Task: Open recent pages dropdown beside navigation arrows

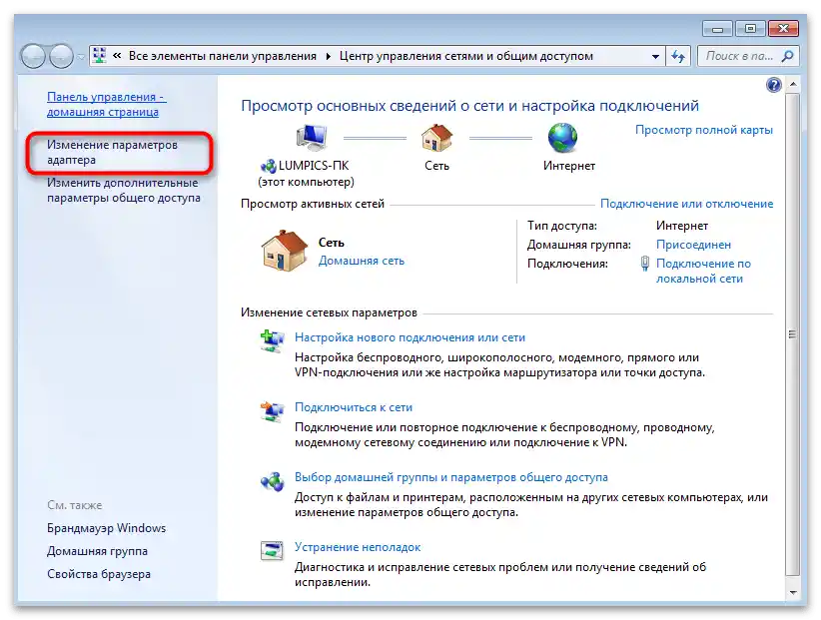Action: pos(81,57)
